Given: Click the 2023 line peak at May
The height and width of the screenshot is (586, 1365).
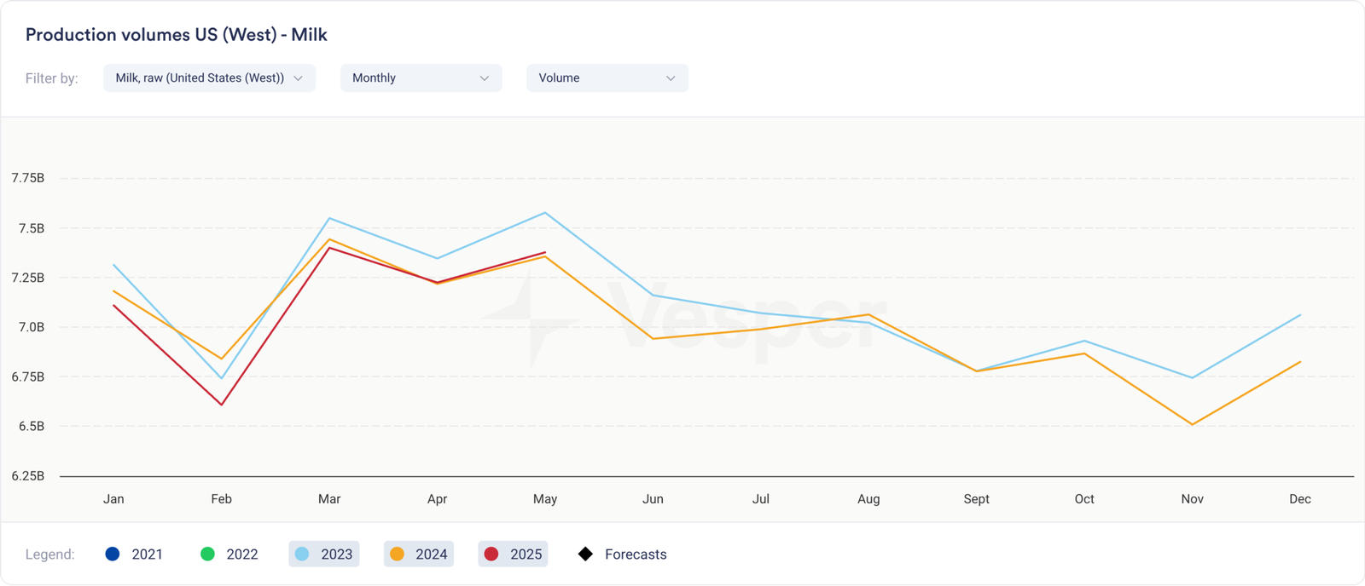Looking at the screenshot, I should [x=545, y=213].
